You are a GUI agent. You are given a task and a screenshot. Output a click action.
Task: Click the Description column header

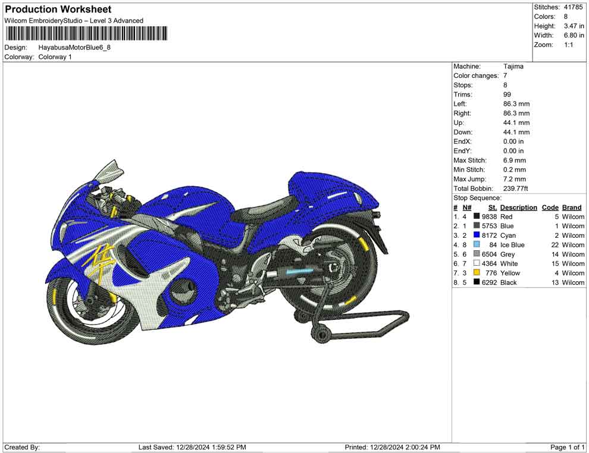coord(519,207)
